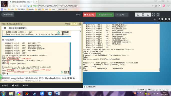Click the blue bird-feather taskbar icon
The image size is (171, 96).
[42, 93]
